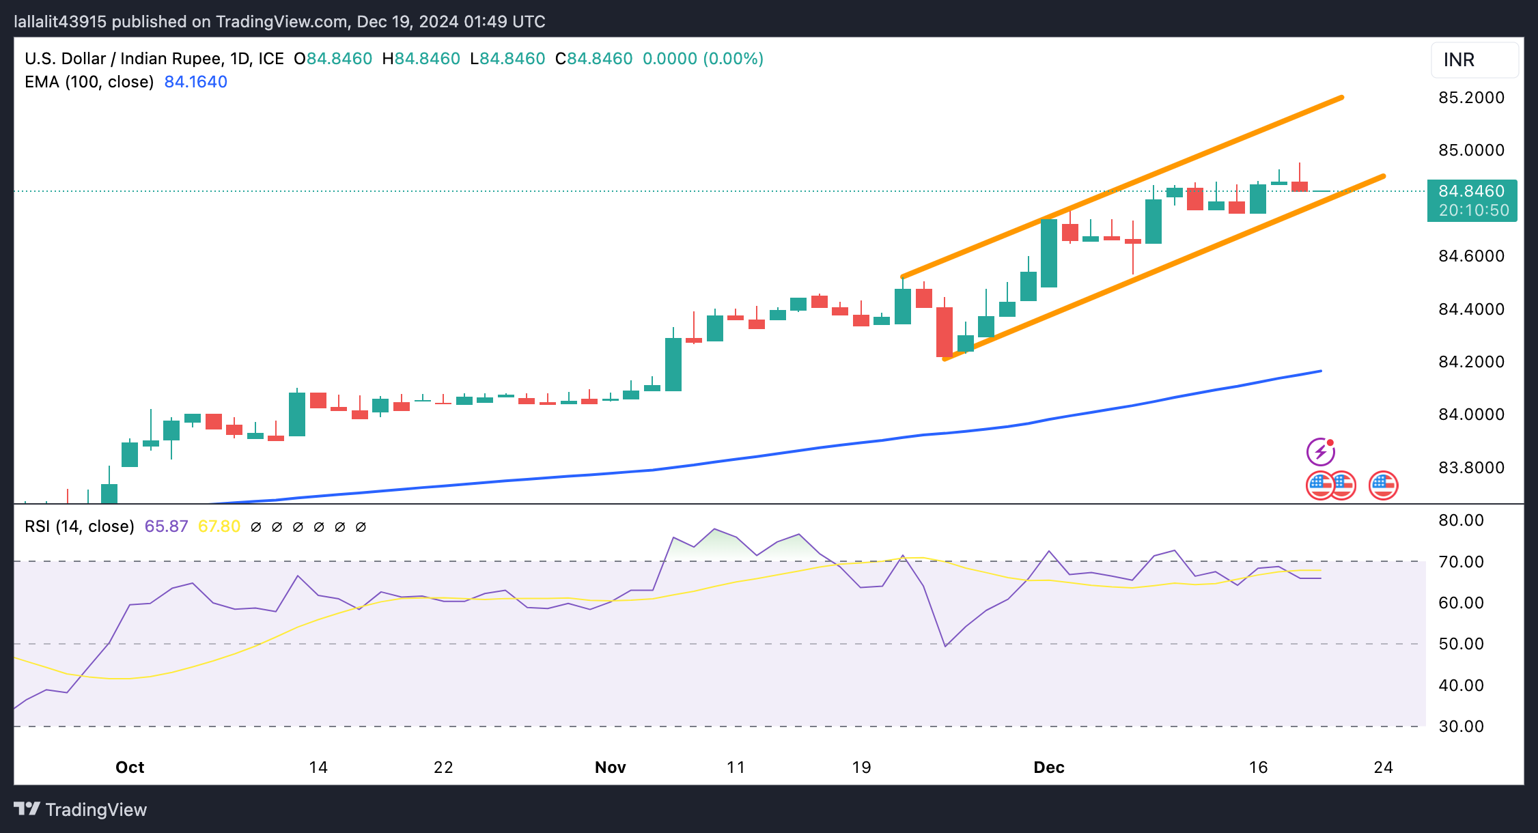This screenshot has width=1538, height=833.
Task: Click the middle overlapping US flag event icon
Action: [1345, 485]
